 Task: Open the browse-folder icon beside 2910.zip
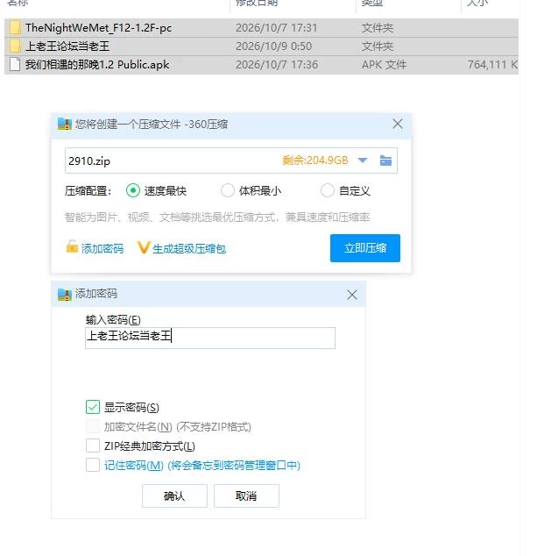385,160
